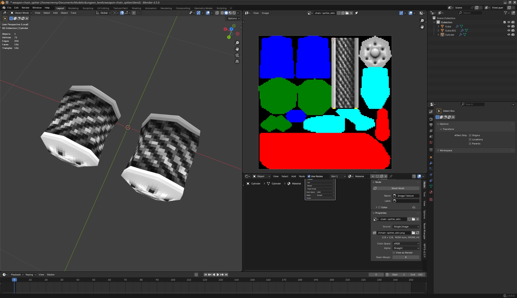The height and width of the screenshot is (298, 517).
Task: Click the Reset Node button
Action: click(398, 188)
